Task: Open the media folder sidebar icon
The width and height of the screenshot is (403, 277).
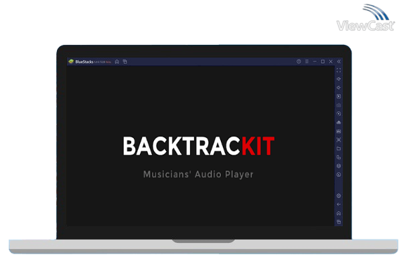Action: coord(339,149)
